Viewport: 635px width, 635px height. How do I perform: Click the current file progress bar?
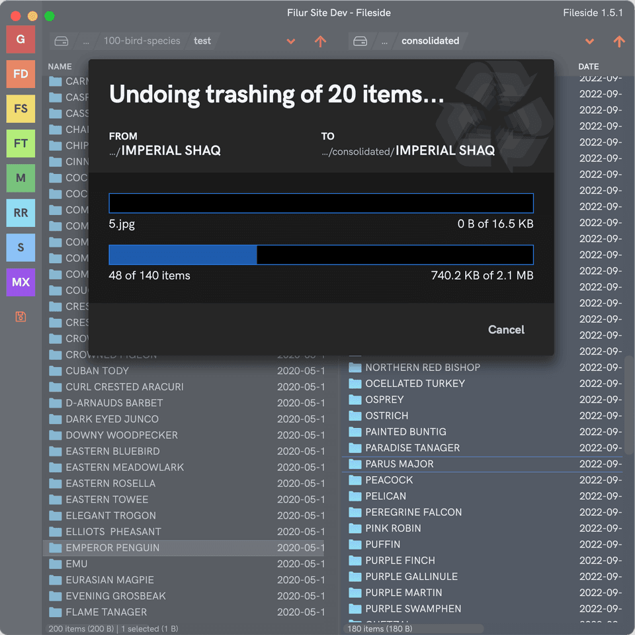pos(321,203)
